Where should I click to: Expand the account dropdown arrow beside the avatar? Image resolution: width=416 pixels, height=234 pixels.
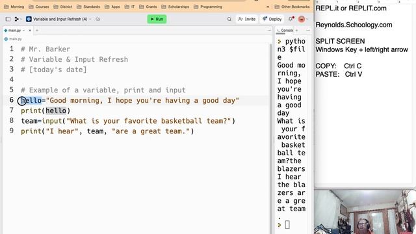307,19
